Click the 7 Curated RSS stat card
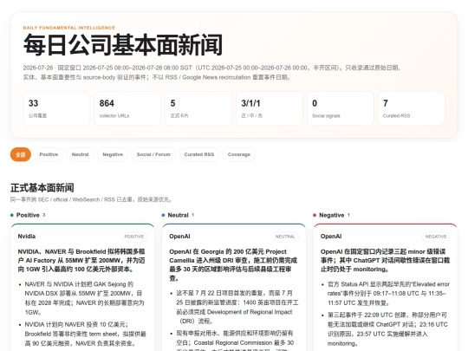Screen dimensions: 468x351 click(412, 108)
